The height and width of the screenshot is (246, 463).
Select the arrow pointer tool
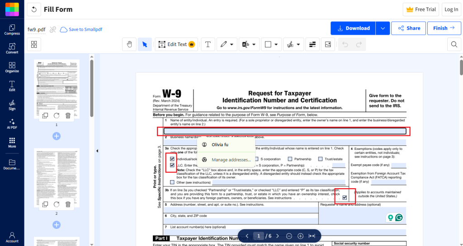point(145,45)
